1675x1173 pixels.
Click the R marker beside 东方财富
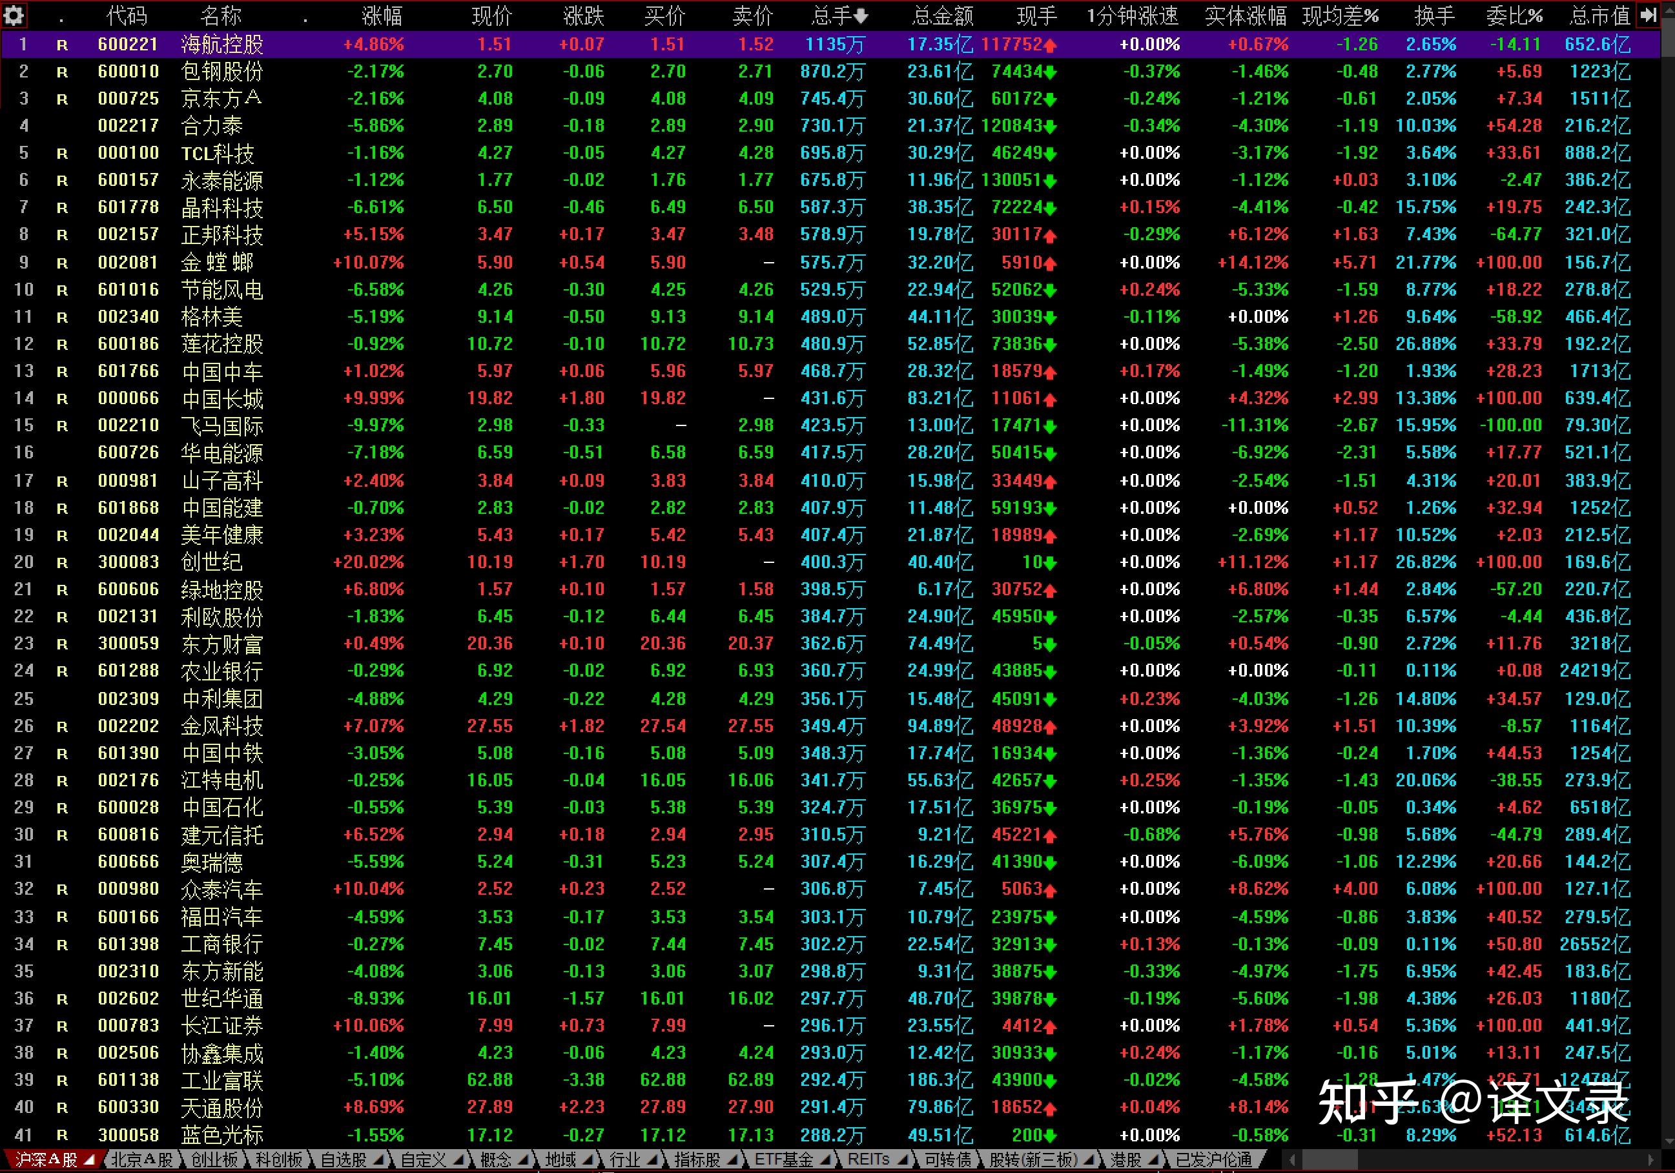pos(62,644)
